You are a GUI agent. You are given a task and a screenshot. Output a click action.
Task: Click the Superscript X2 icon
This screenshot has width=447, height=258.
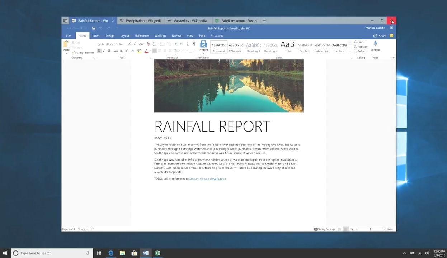[x=127, y=51]
